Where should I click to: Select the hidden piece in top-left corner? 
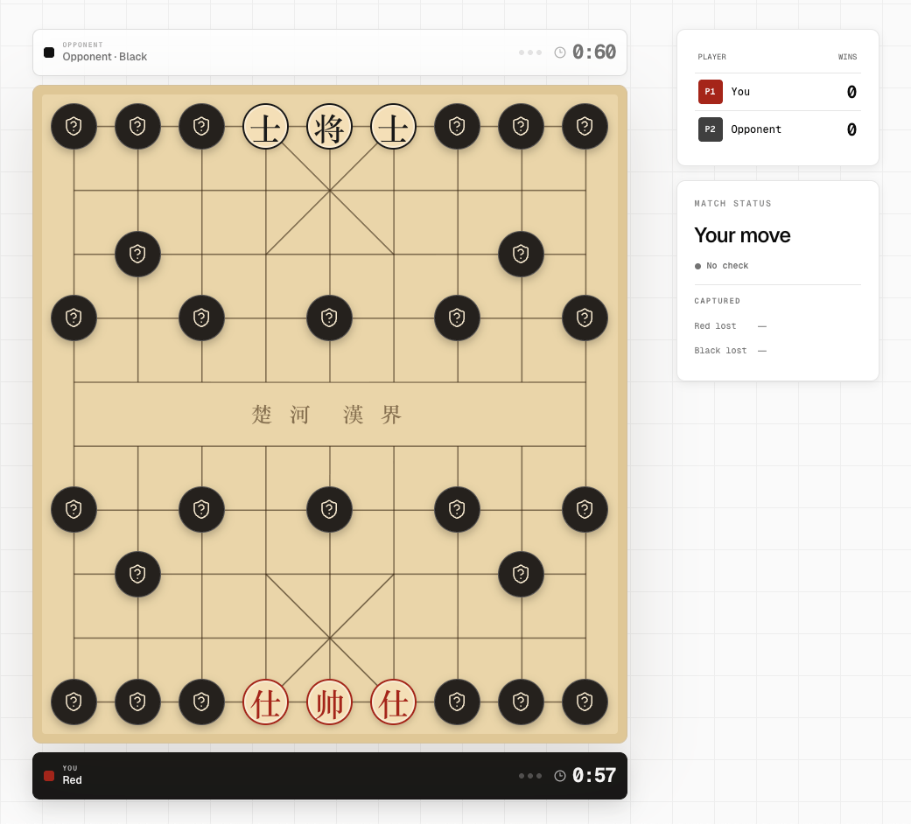74,127
